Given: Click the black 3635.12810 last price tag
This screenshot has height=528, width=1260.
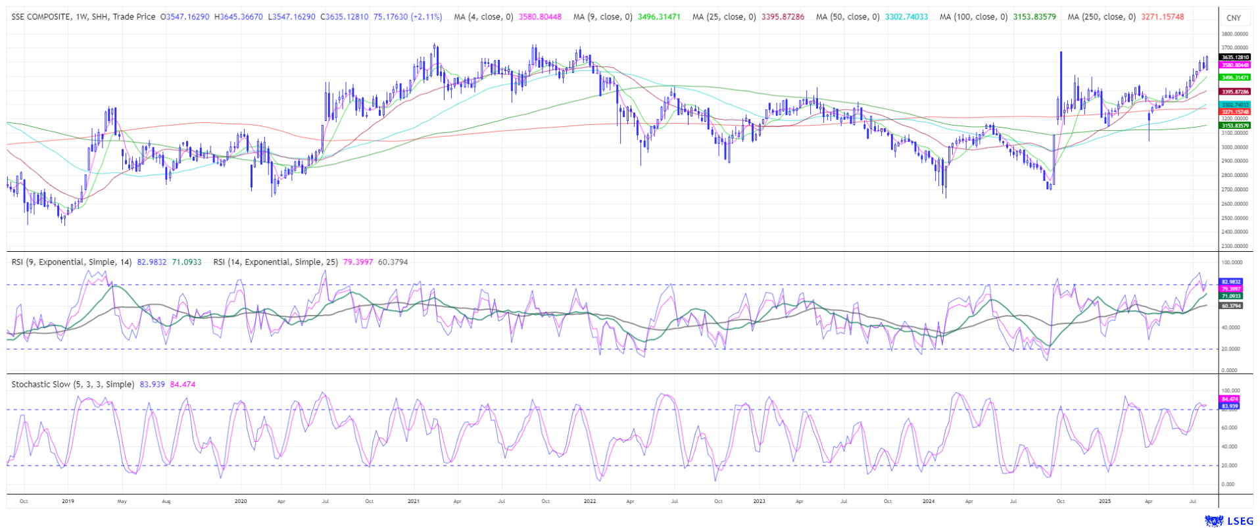Looking at the screenshot, I should pos(1234,57).
